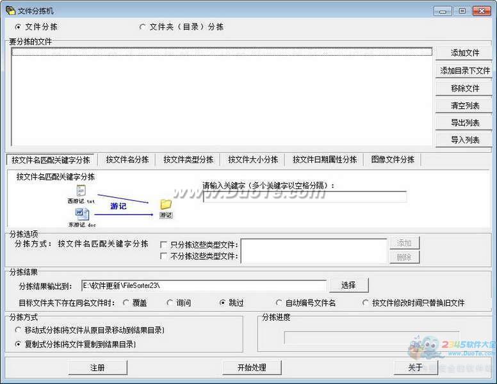Click the 添加文件 button
The height and width of the screenshot is (384, 497).
pyautogui.click(x=464, y=53)
